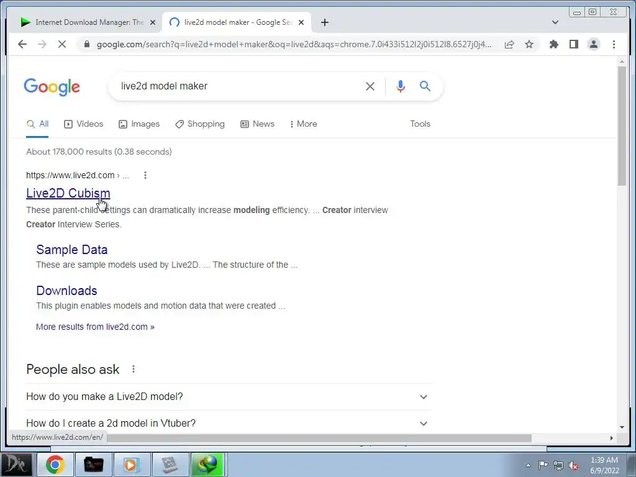The width and height of the screenshot is (636, 477).
Task: Open Chrome side panel icon
Action: (x=573, y=44)
